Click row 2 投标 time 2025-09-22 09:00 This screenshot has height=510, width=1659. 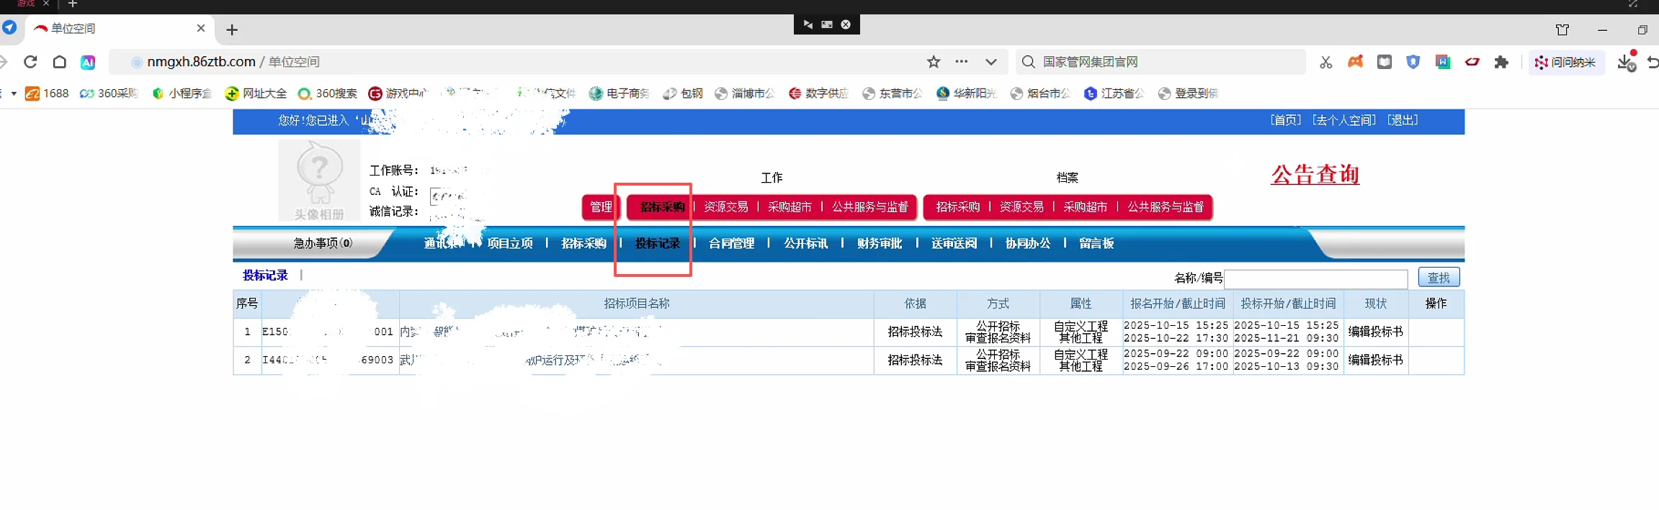point(1287,353)
